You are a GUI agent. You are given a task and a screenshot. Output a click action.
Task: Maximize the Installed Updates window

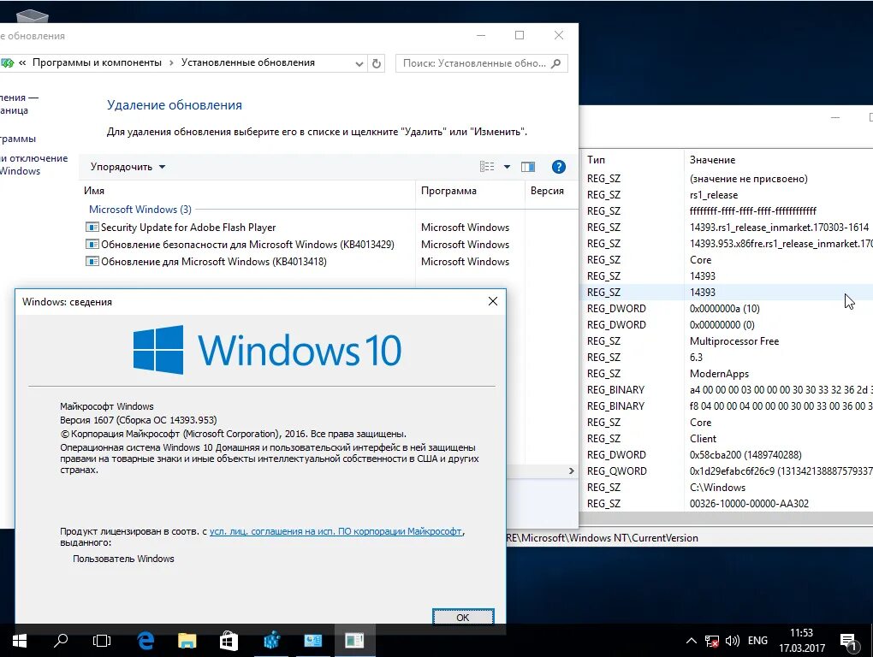click(520, 35)
